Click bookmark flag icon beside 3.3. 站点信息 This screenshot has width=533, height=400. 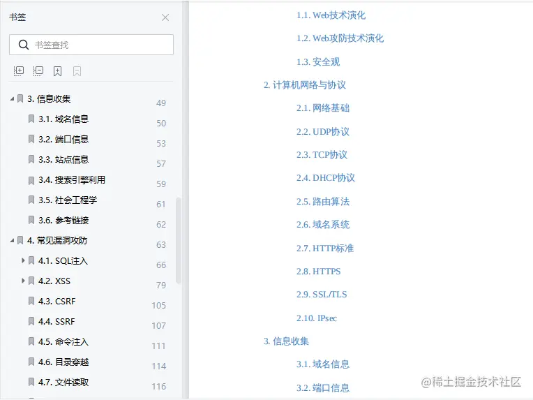[31, 159]
